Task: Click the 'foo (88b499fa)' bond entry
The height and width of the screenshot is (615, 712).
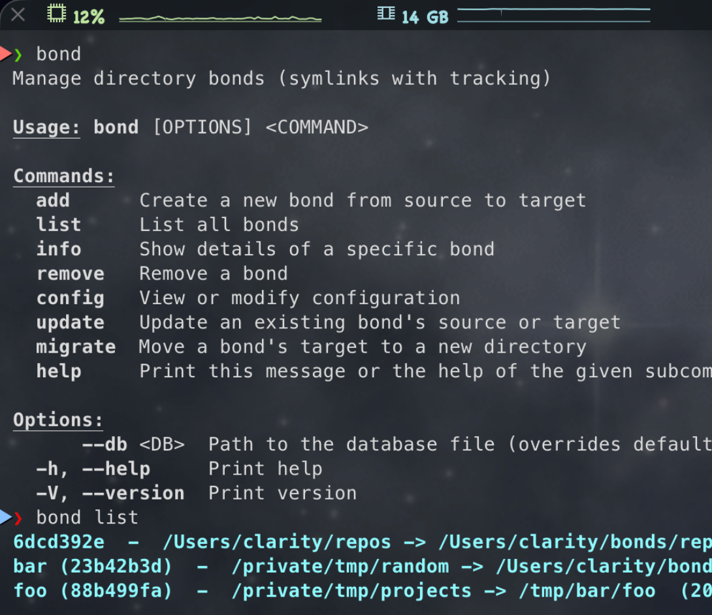Action: pyautogui.click(x=93, y=591)
